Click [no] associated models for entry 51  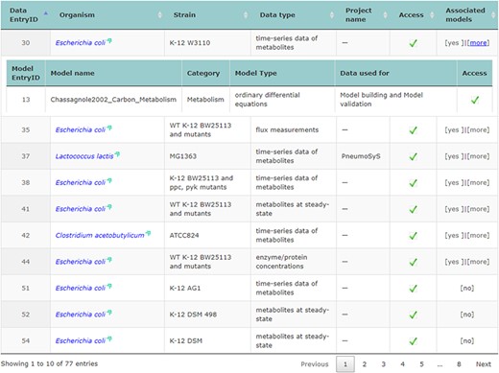click(x=467, y=289)
